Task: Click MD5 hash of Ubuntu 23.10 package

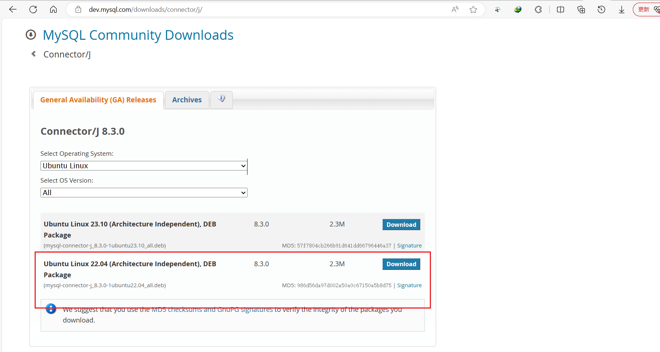Action: point(344,246)
